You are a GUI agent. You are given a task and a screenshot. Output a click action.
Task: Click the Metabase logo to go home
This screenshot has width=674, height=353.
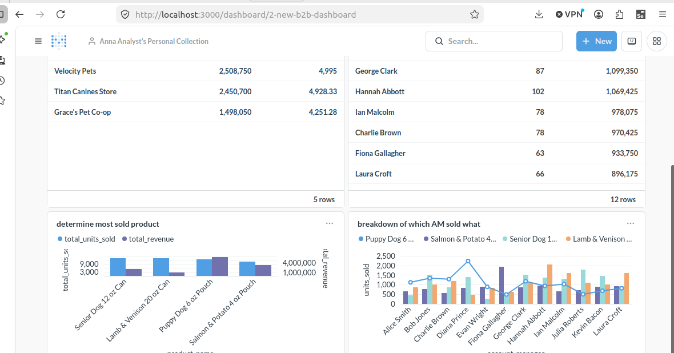click(59, 41)
